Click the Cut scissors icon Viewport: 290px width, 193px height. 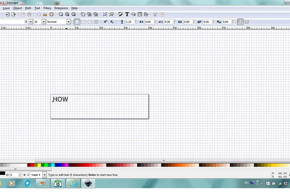tap(45, 14)
